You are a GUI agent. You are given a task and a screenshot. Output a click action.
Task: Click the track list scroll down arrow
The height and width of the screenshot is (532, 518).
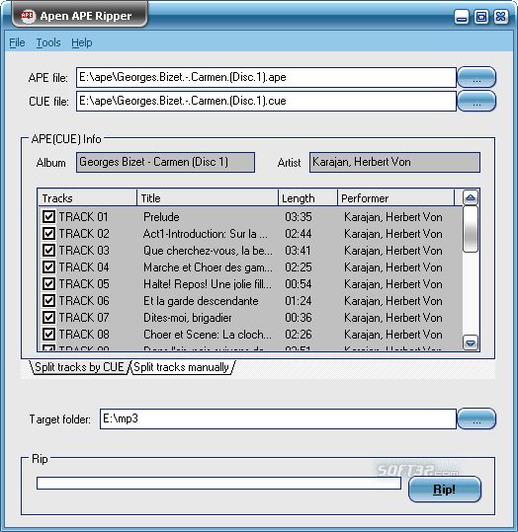tap(471, 342)
